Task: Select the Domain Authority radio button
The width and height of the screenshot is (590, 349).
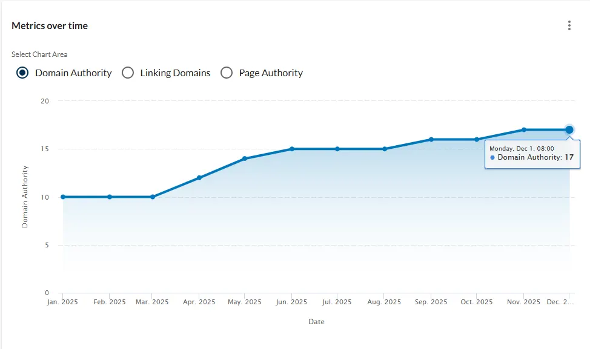Action: point(22,73)
